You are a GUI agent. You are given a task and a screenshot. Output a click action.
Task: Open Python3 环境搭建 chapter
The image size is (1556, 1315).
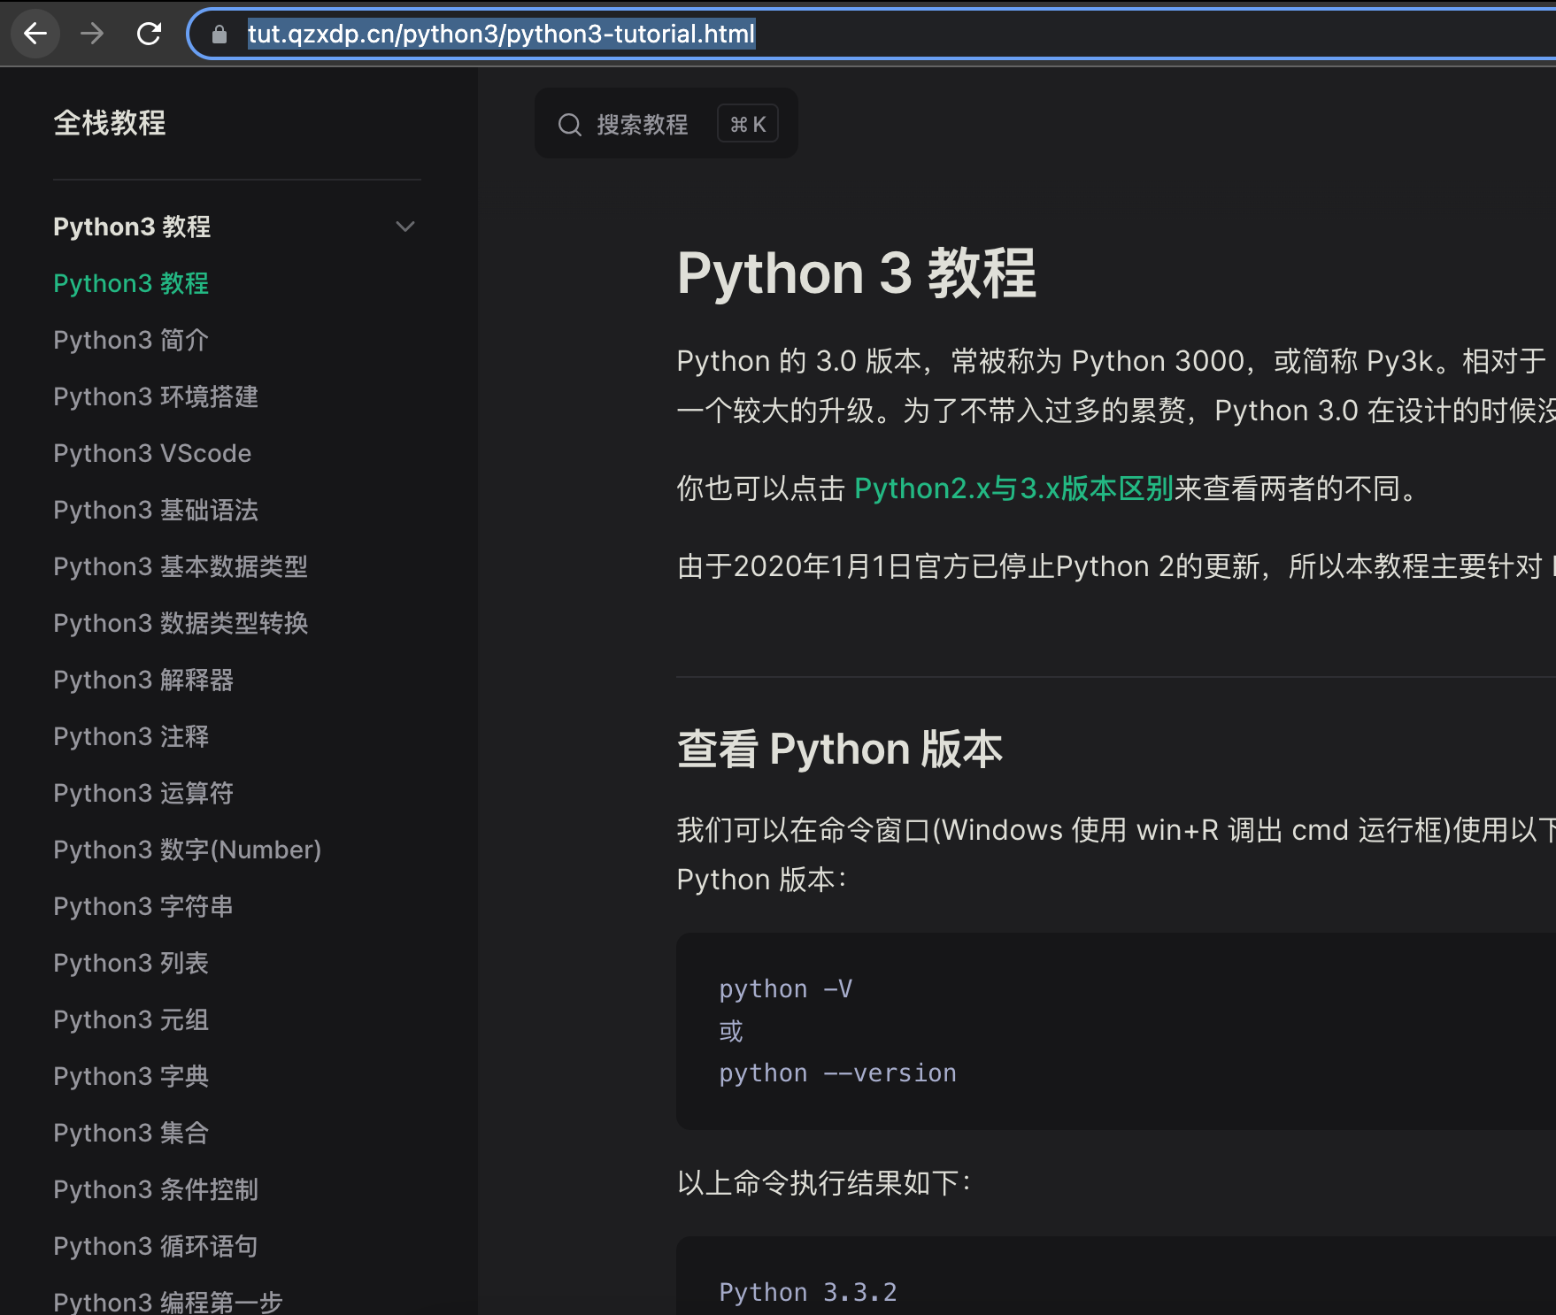(x=156, y=396)
